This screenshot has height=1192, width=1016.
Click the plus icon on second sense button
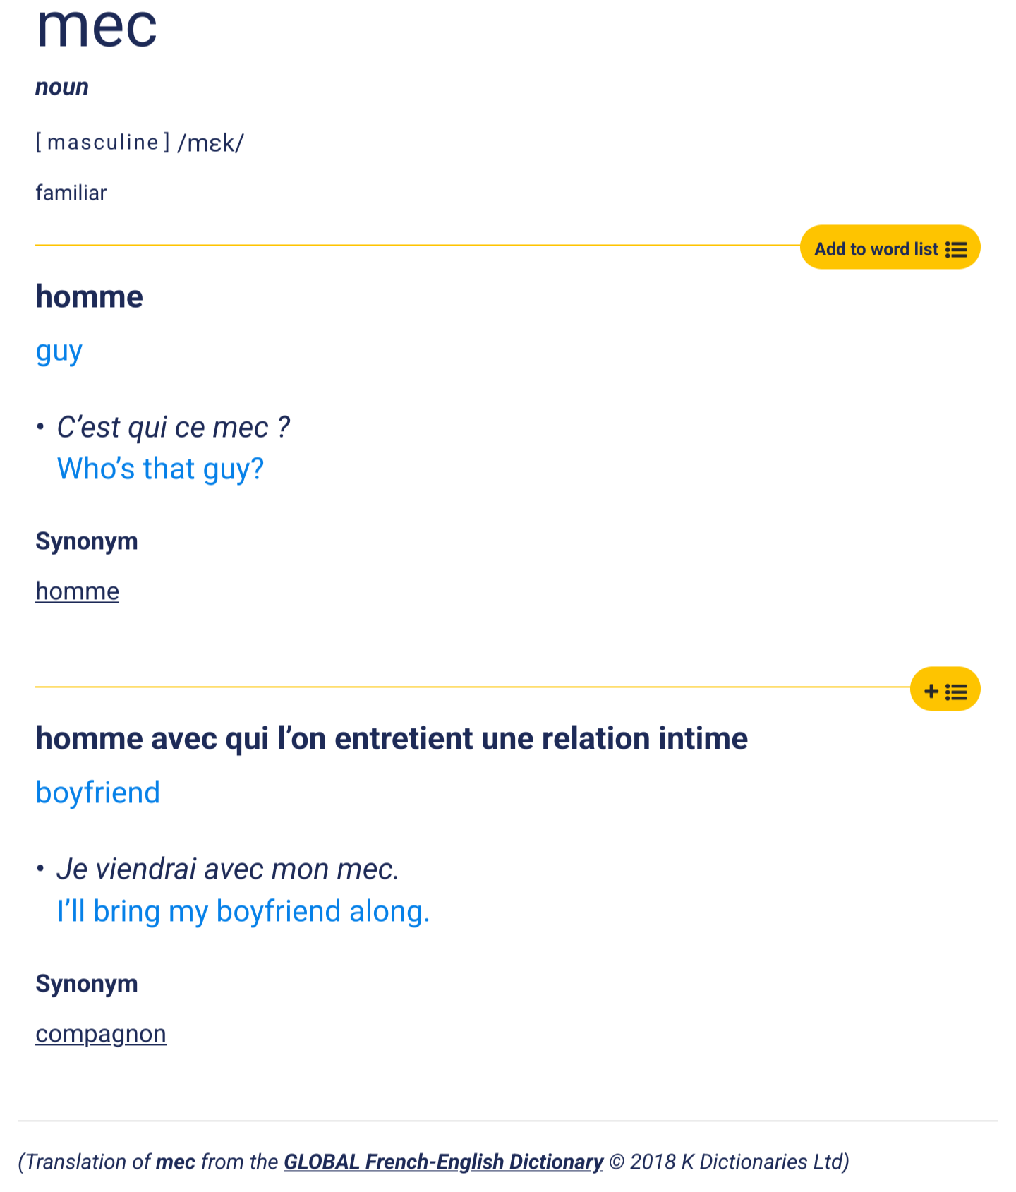pyautogui.click(x=931, y=691)
